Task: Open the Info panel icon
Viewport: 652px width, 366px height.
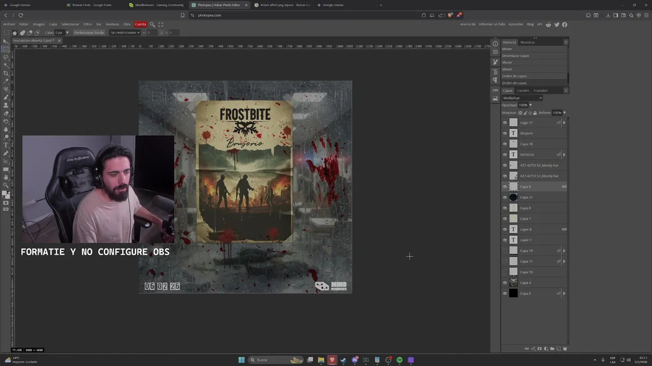Action: coord(495,44)
